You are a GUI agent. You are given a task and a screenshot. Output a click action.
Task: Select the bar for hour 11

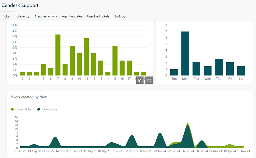pyautogui.click(x=86, y=56)
